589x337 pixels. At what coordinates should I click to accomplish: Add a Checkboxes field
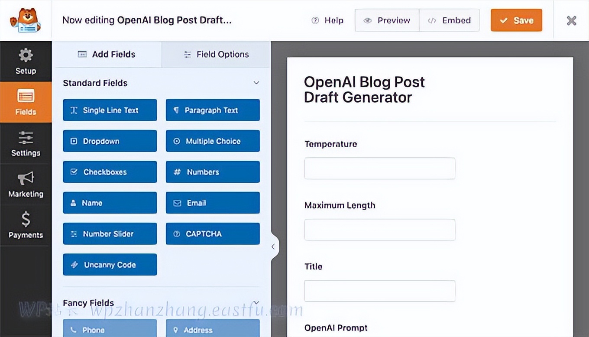110,172
